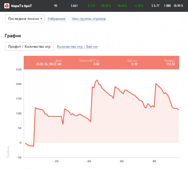
Task: Click the 4.10 % green stat
Action: coord(139,6)
